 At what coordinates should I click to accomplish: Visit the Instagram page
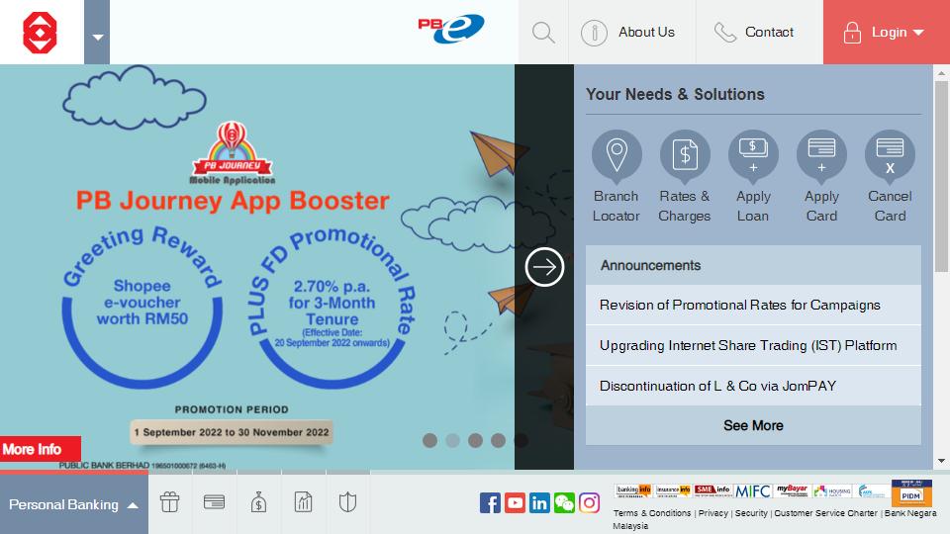point(589,503)
